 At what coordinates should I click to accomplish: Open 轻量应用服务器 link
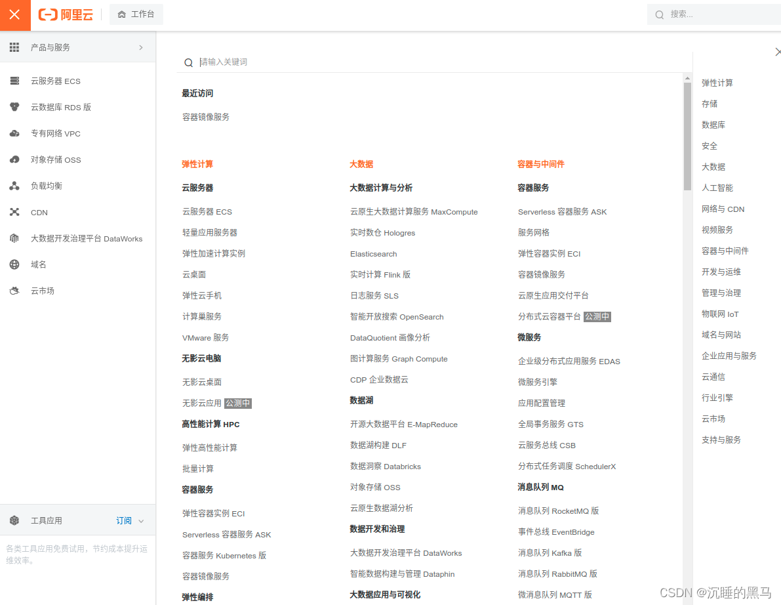point(210,233)
